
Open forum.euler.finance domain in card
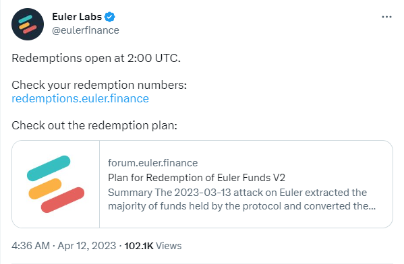tap(153, 163)
